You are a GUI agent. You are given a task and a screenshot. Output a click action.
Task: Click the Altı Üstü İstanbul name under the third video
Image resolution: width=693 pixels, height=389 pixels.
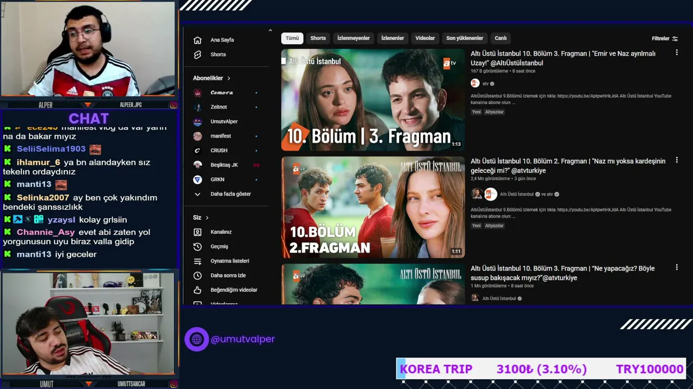499,298
